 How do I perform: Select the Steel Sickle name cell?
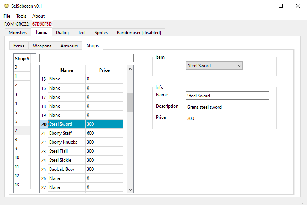pos(67,160)
